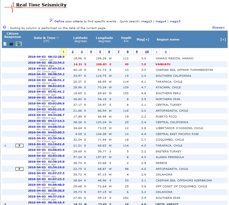The width and height of the screenshot is (229, 205).
Task: Click the tools icon beside Define your criteria
Action: click(x=51, y=20)
